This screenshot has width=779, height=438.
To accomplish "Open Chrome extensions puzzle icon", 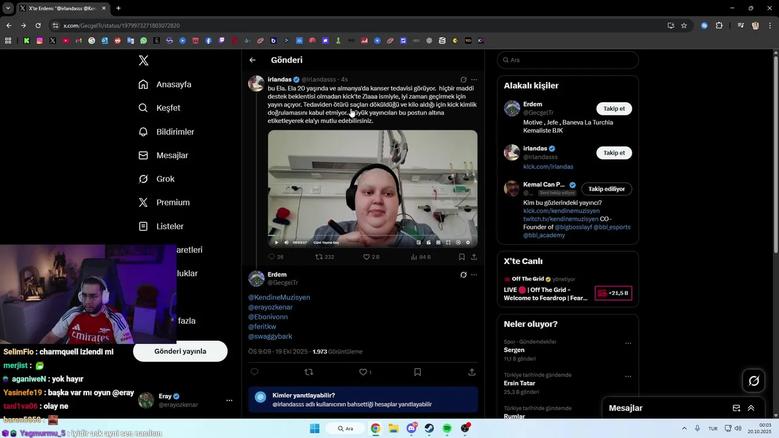I will (719, 26).
